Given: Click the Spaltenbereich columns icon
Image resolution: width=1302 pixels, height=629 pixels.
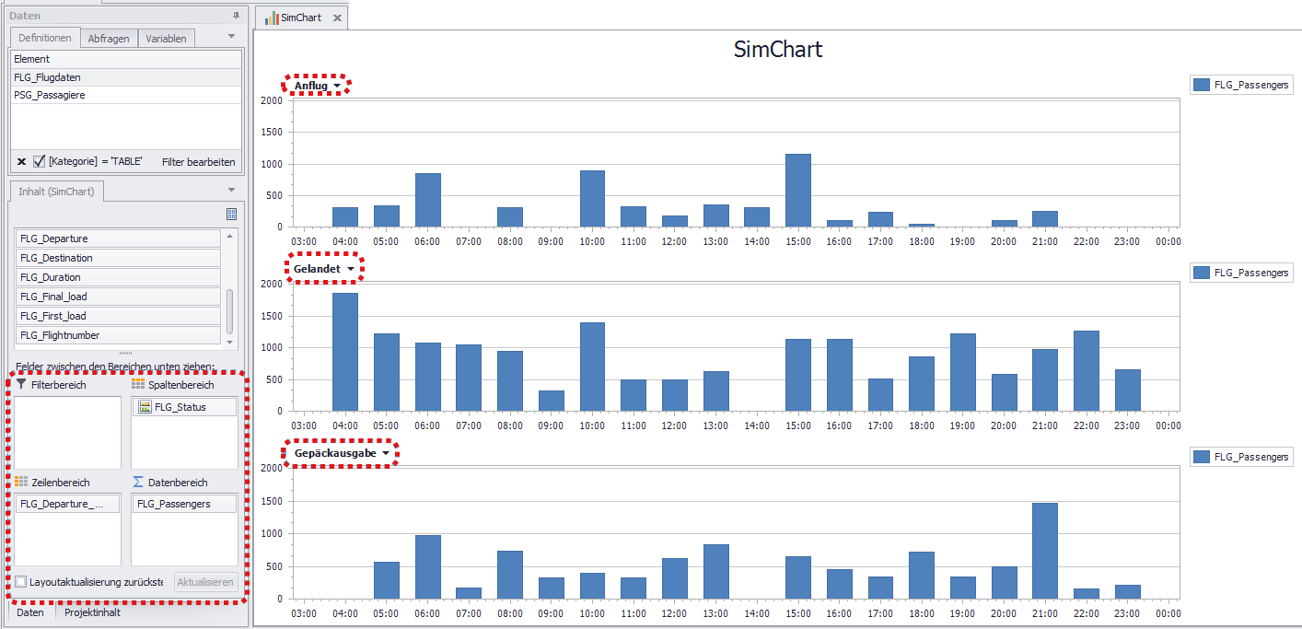Looking at the screenshot, I should (x=138, y=384).
